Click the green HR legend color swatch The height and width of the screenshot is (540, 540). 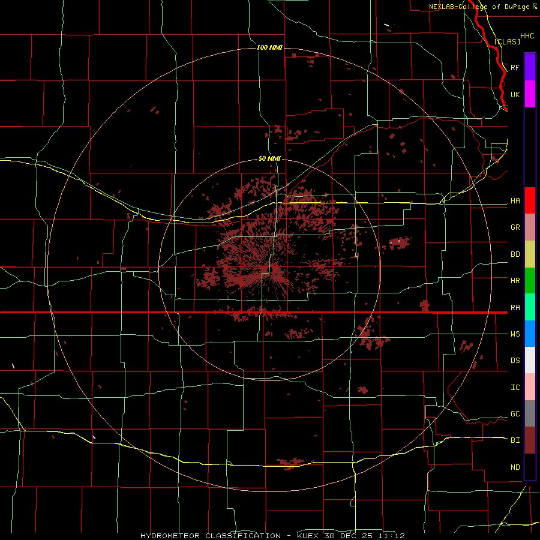pos(530,280)
